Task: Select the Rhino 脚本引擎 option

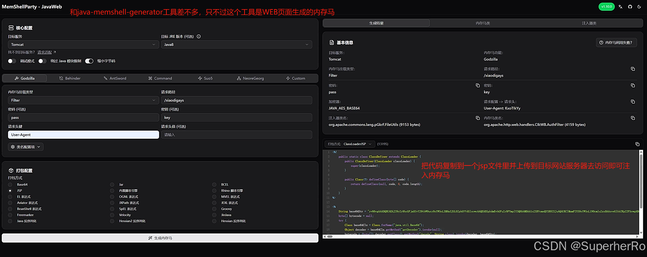Action: [x=214, y=191]
